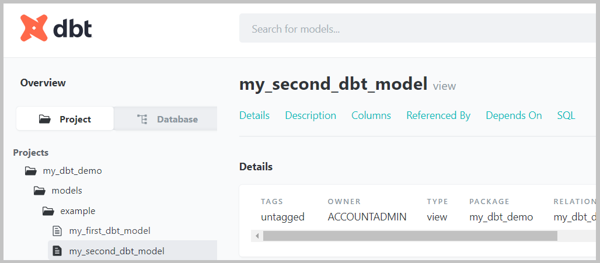
Task: Jump to the Details section link
Action: (254, 115)
